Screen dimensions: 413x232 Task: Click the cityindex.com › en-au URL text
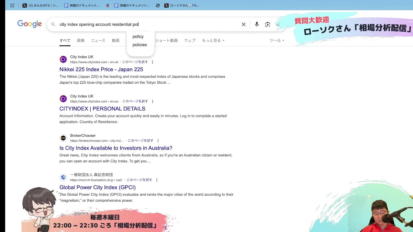tap(94, 101)
